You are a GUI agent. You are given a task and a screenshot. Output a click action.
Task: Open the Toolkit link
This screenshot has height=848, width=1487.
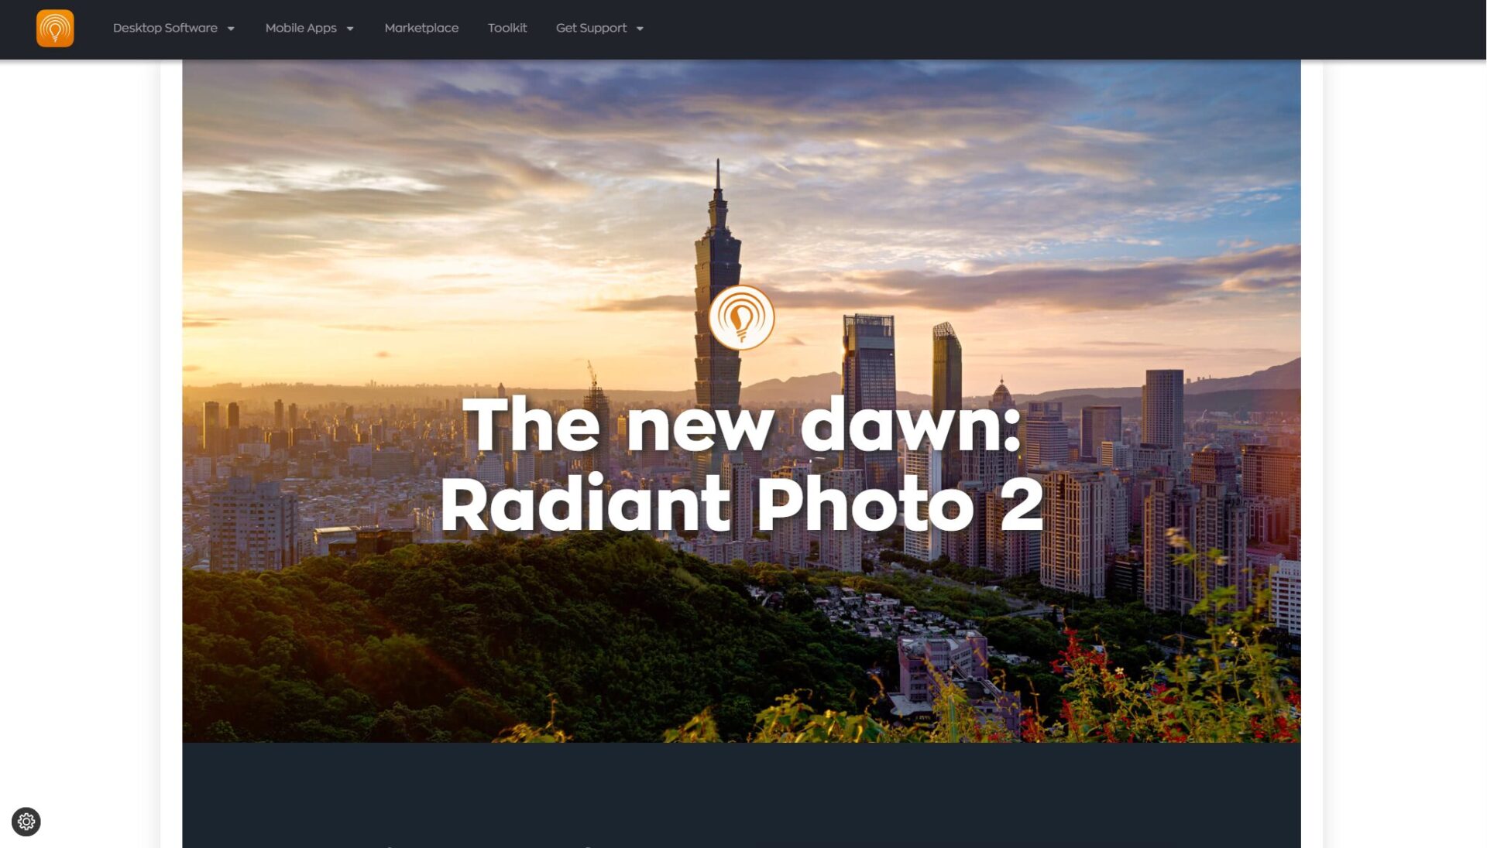507,28
